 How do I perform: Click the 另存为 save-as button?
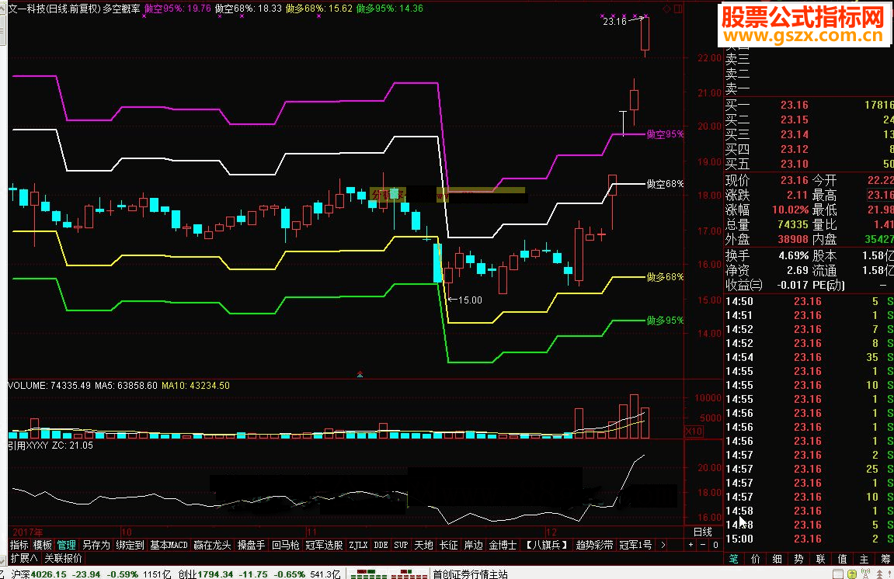coord(96,545)
